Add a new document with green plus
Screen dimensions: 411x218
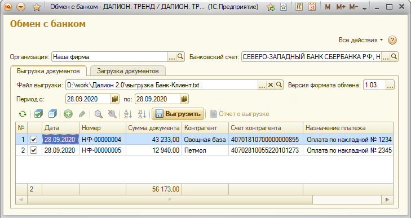point(68,114)
